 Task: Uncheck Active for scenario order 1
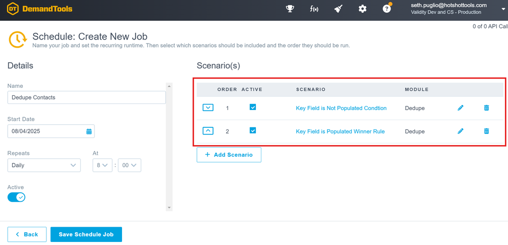pos(253,108)
